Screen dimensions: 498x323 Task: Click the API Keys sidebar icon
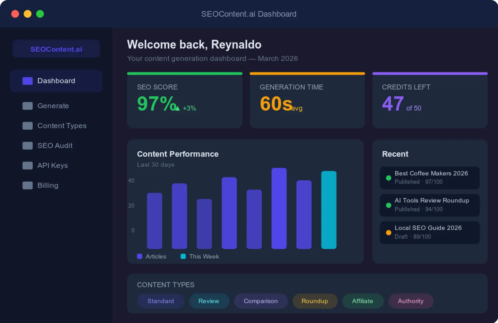coord(27,165)
